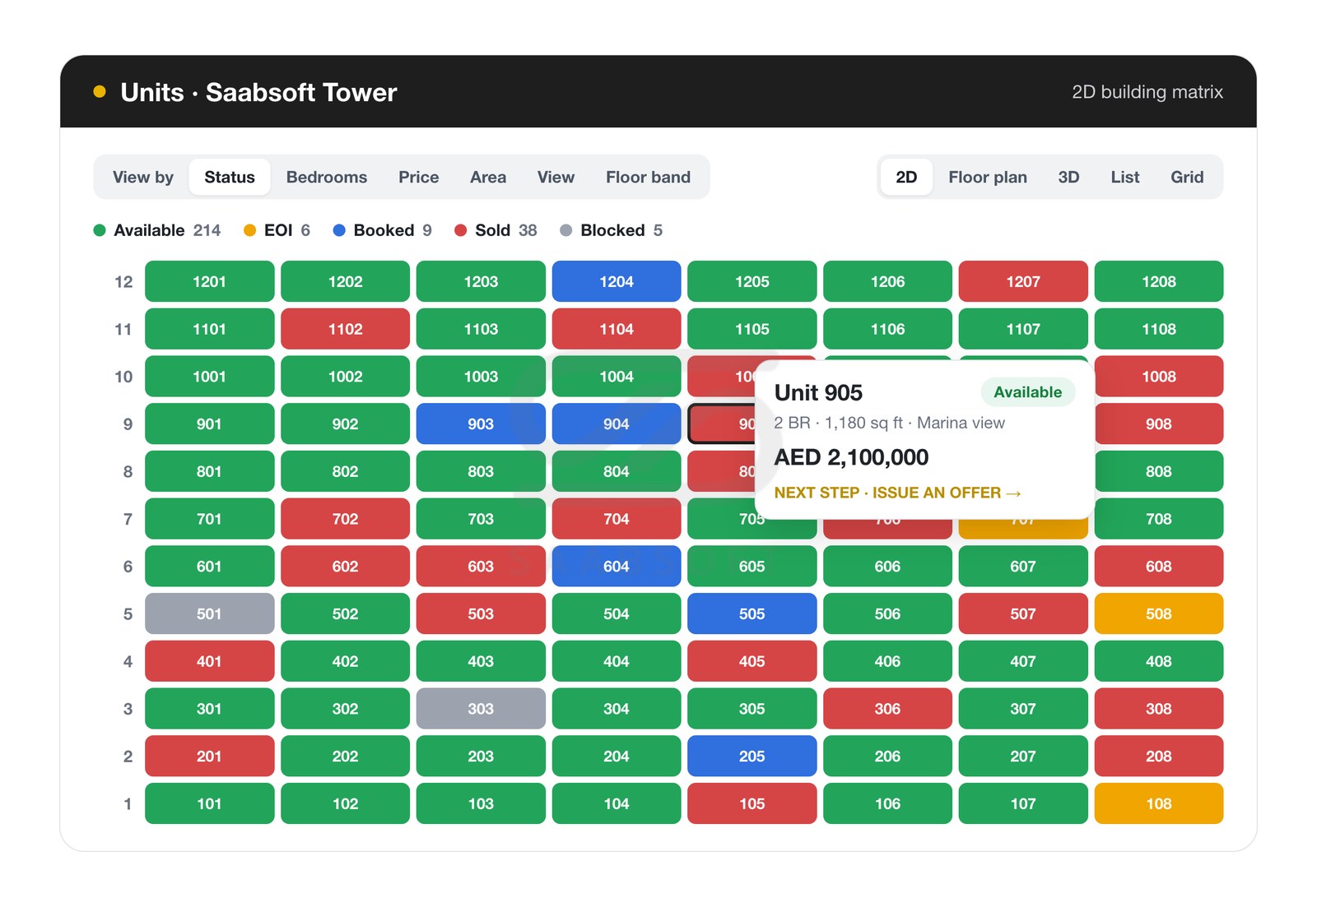Screen dimensions: 1317x907
Task: Select booked unit 604
Action: pos(617,567)
